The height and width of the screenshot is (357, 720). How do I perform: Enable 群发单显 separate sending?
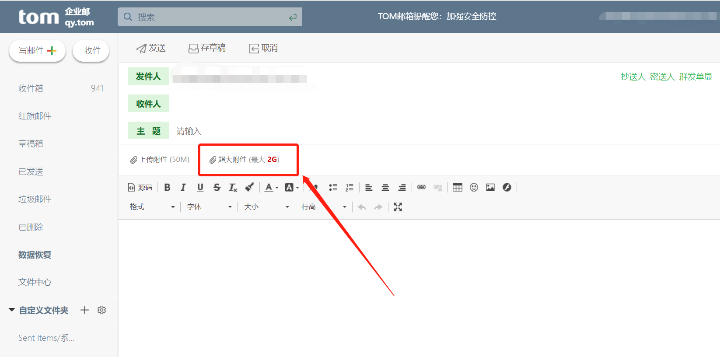[x=696, y=77]
